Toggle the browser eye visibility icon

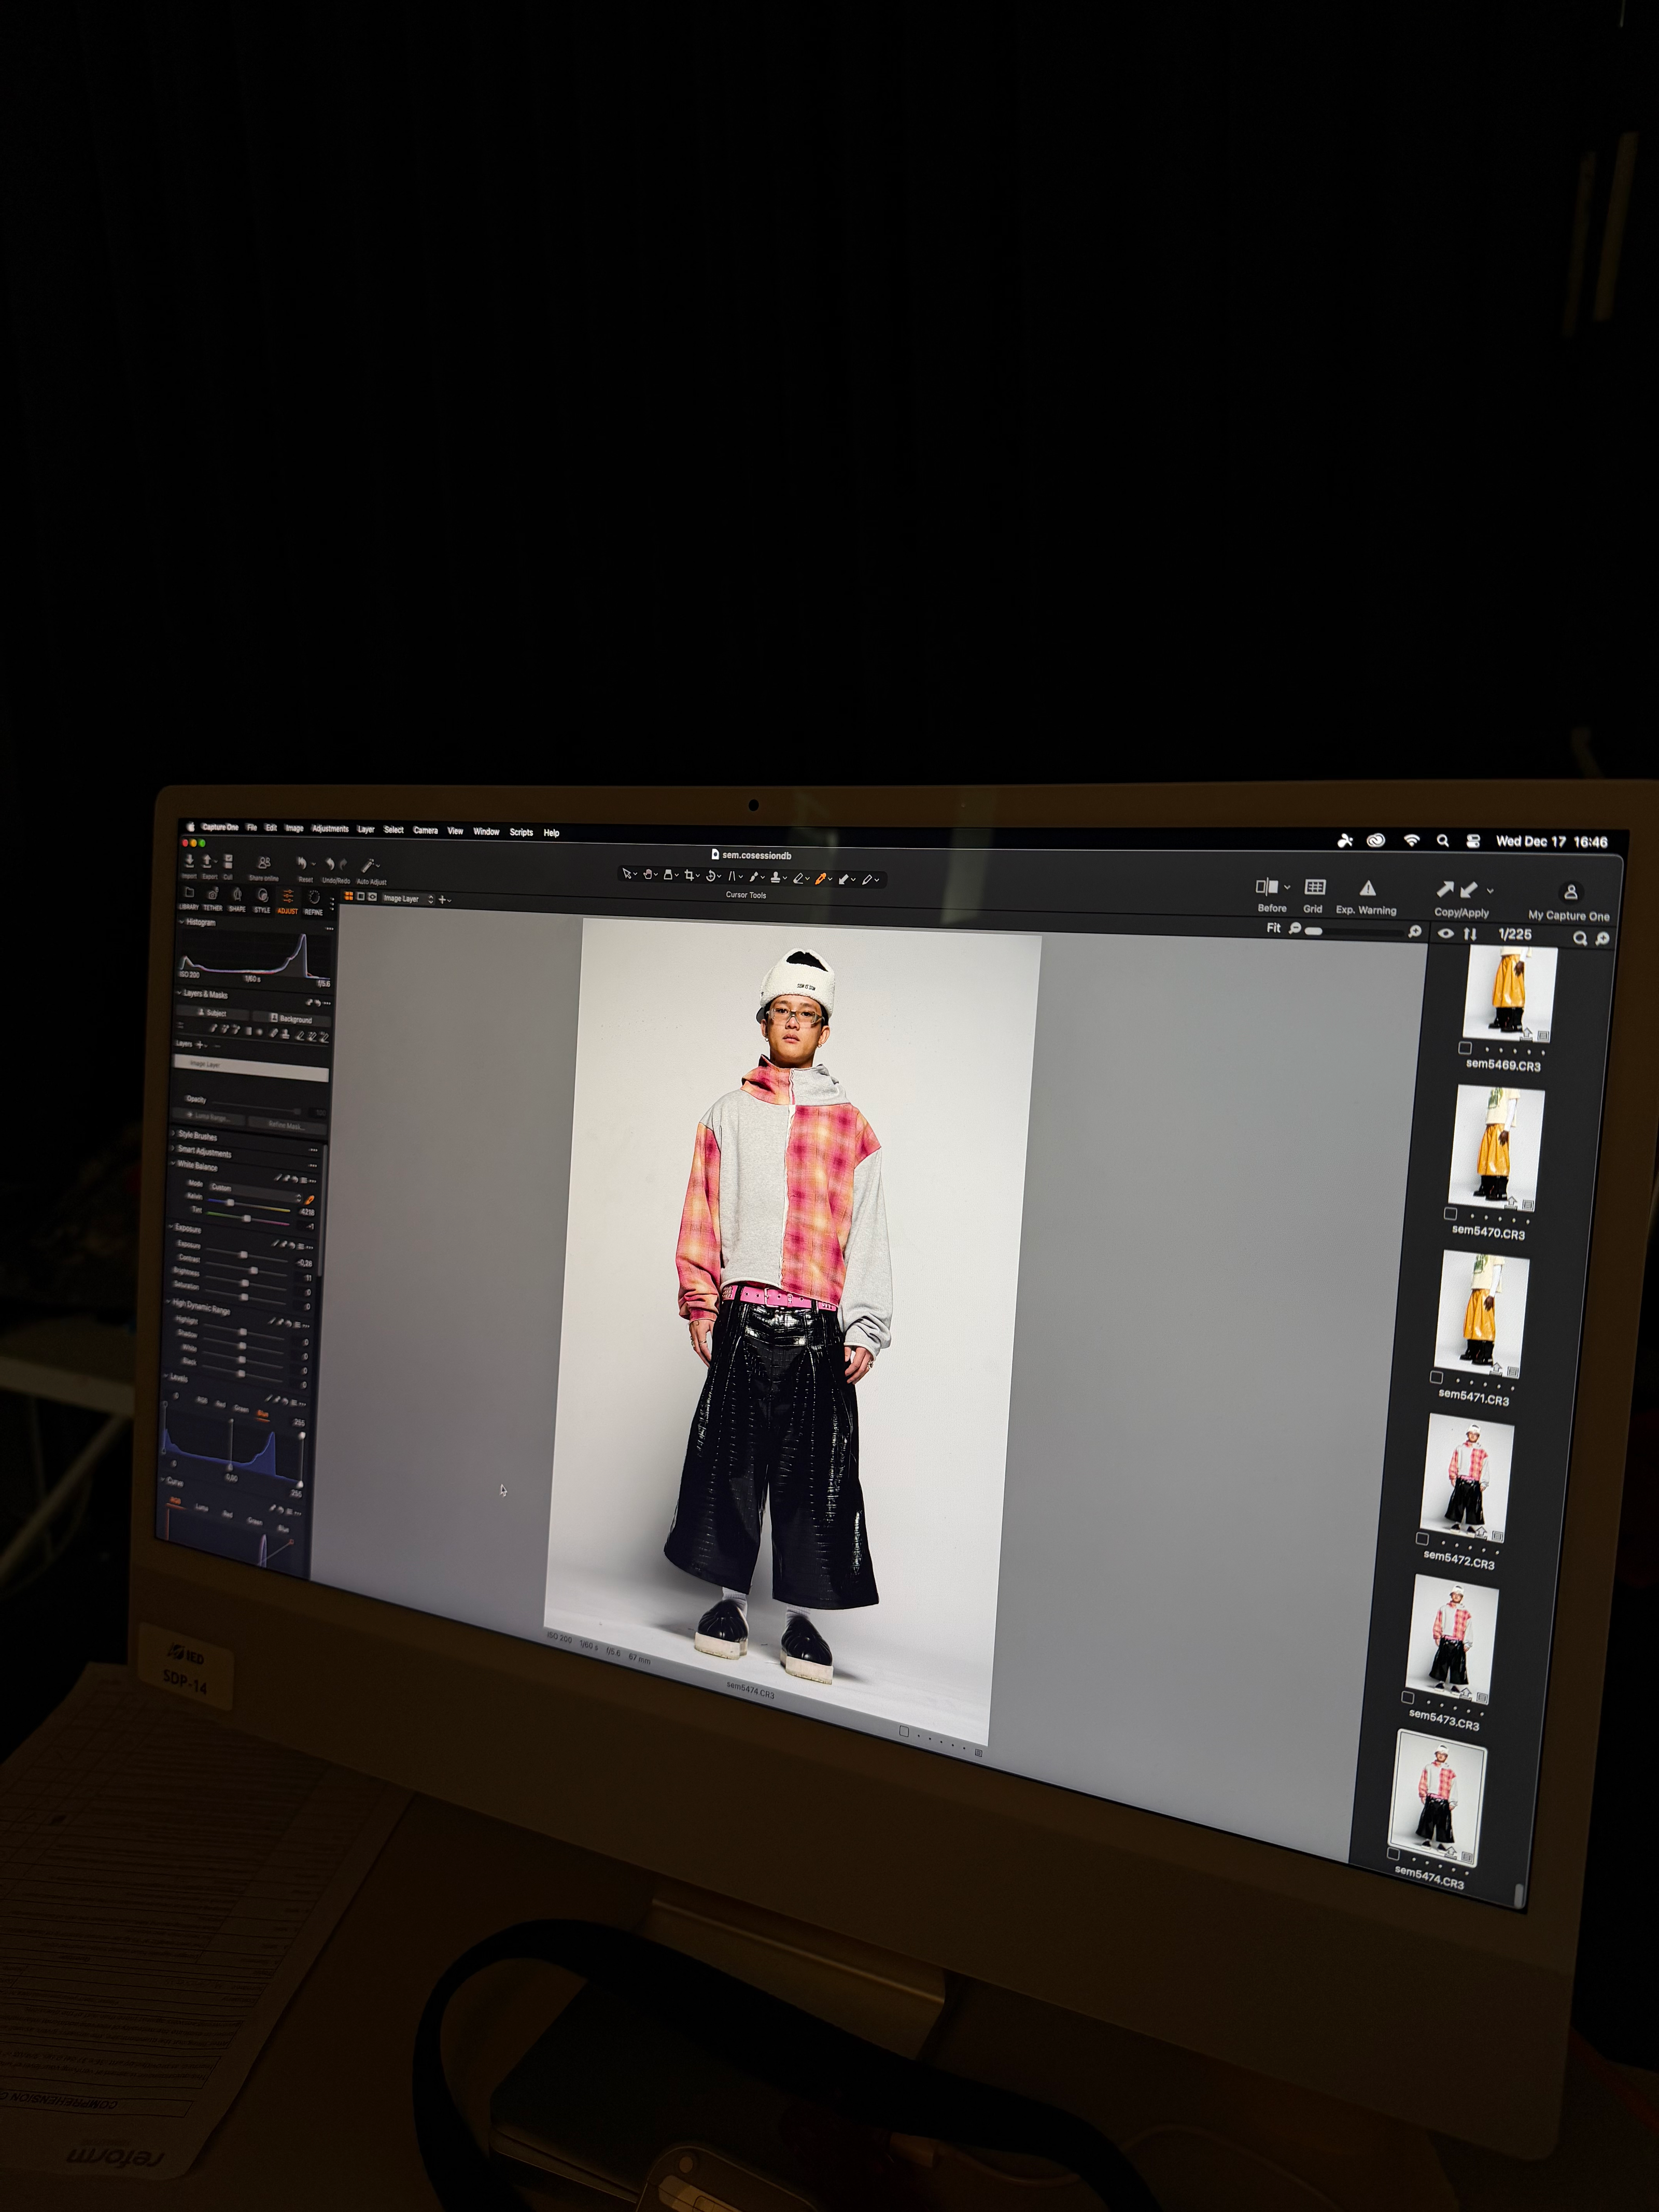click(x=1445, y=933)
